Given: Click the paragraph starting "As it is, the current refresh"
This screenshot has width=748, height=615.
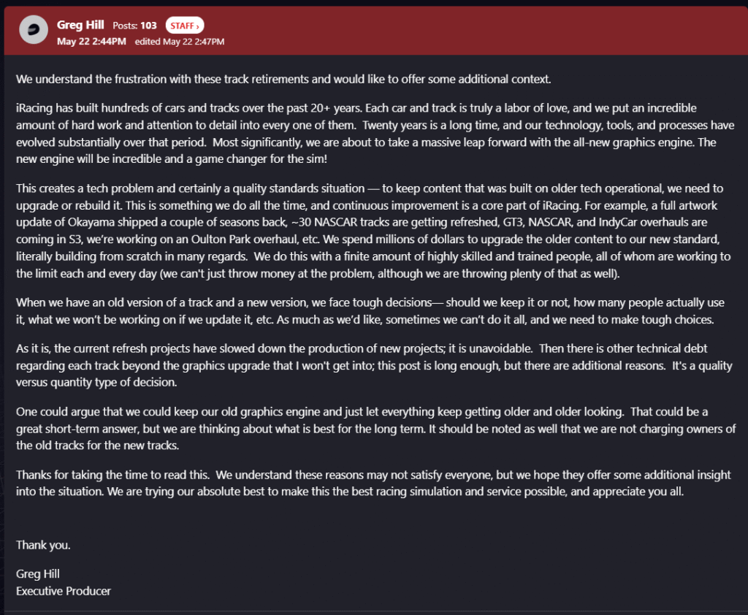Looking at the screenshot, I should [374, 365].
